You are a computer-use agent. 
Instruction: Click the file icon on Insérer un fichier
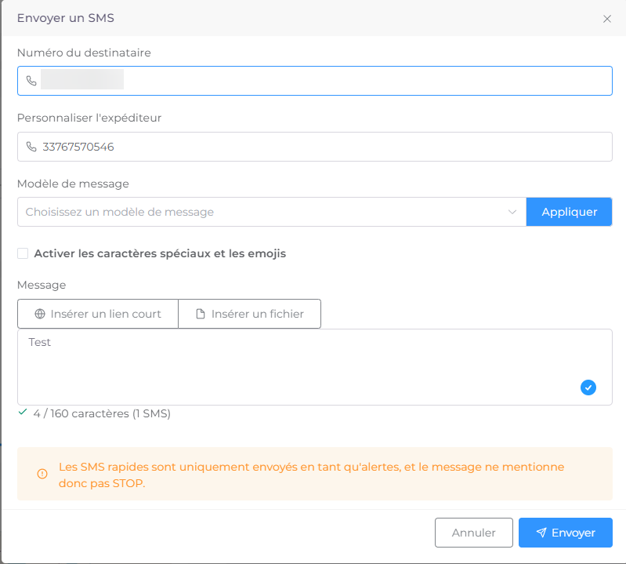tap(201, 314)
